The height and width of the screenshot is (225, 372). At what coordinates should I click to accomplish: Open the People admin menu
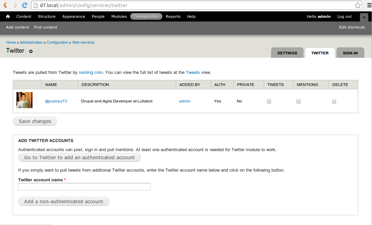coord(98,16)
